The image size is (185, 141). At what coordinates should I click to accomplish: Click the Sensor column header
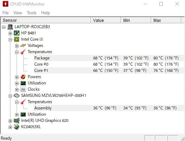pyautogui.click(x=45, y=20)
